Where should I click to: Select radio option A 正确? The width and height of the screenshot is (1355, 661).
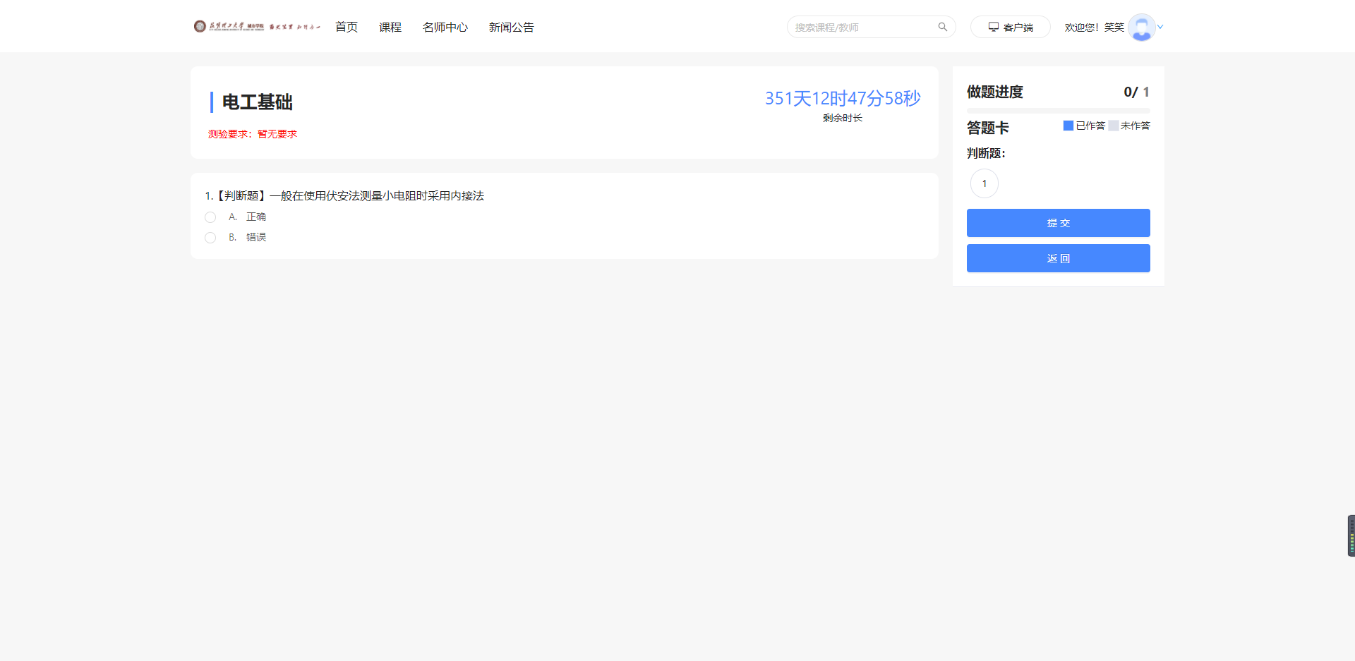[210, 217]
